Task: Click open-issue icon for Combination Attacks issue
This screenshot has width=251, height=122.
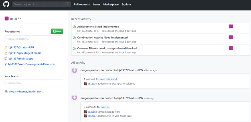Action: (x=74, y=37)
